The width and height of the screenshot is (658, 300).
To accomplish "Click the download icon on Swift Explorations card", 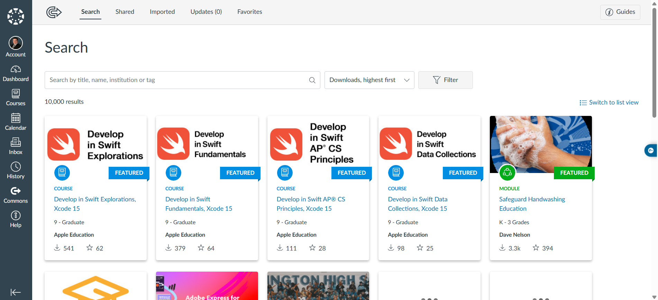I will [57, 248].
